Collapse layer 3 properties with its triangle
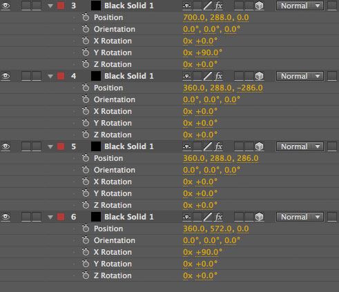 50,6
